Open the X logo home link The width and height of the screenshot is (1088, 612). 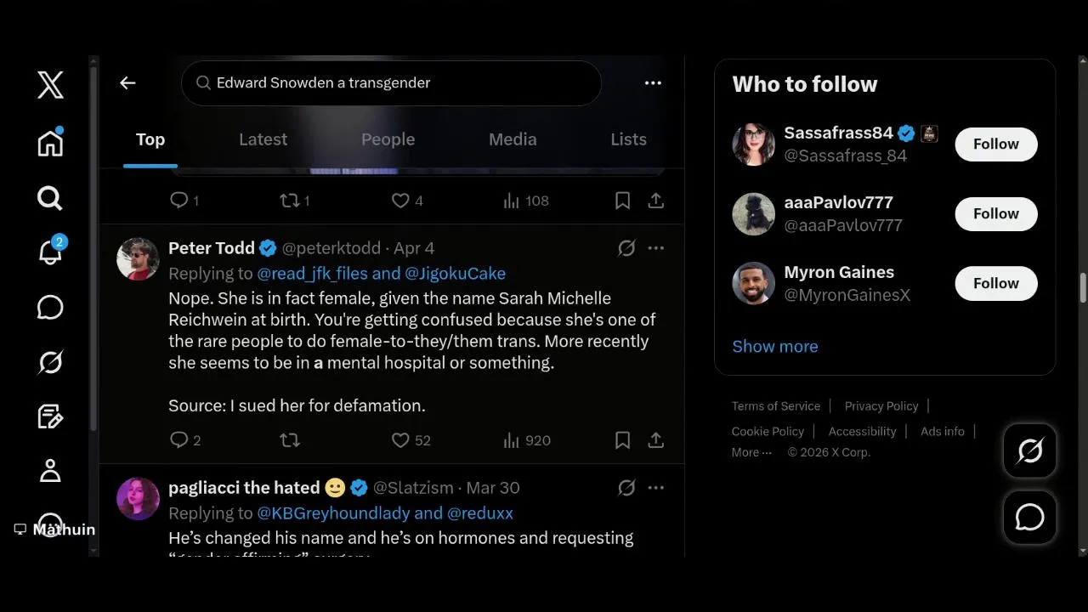pyautogui.click(x=50, y=85)
